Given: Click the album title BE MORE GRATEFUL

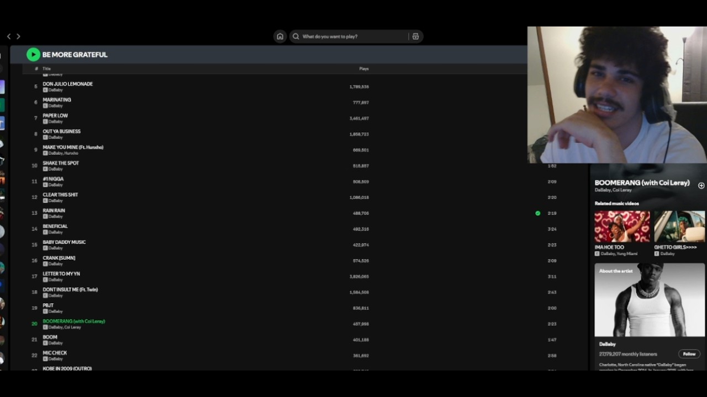Looking at the screenshot, I should pyautogui.click(x=75, y=55).
